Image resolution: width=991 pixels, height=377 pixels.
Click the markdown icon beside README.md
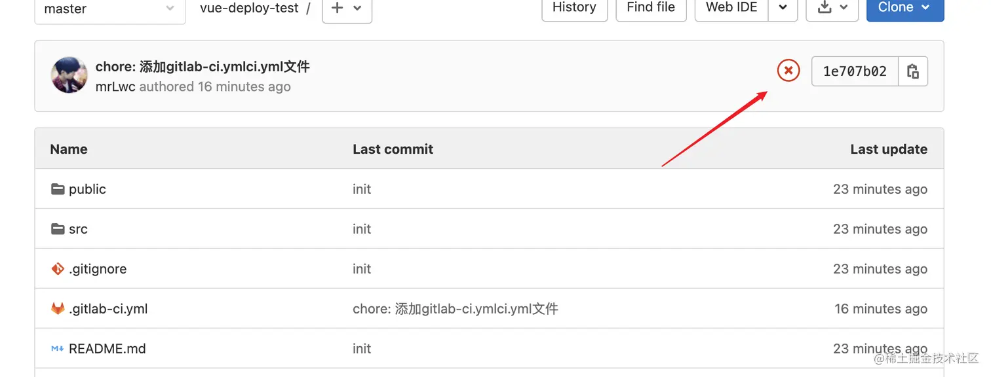(x=58, y=349)
